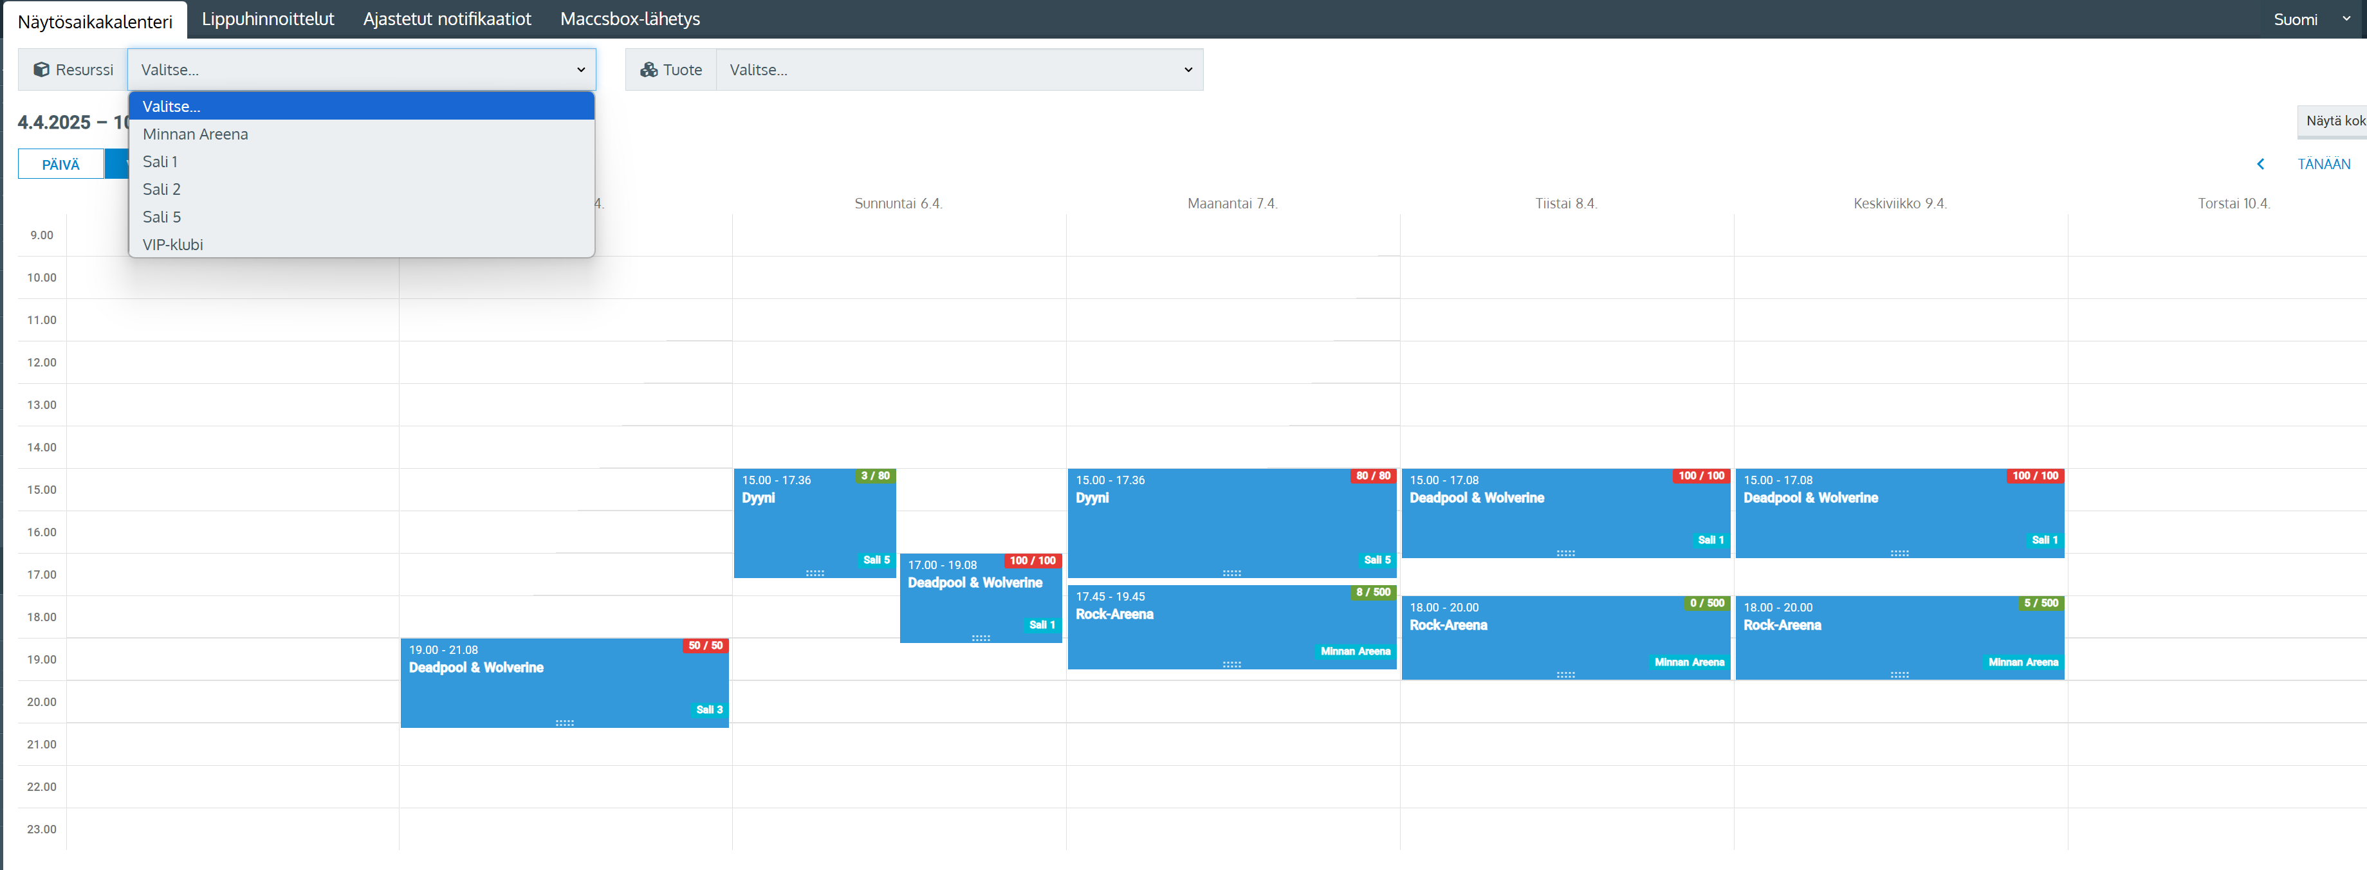This screenshot has width=2367, height=870.
Task: Open the Lippuhinnoittelut tab
Action: click(x=268, y=19)
